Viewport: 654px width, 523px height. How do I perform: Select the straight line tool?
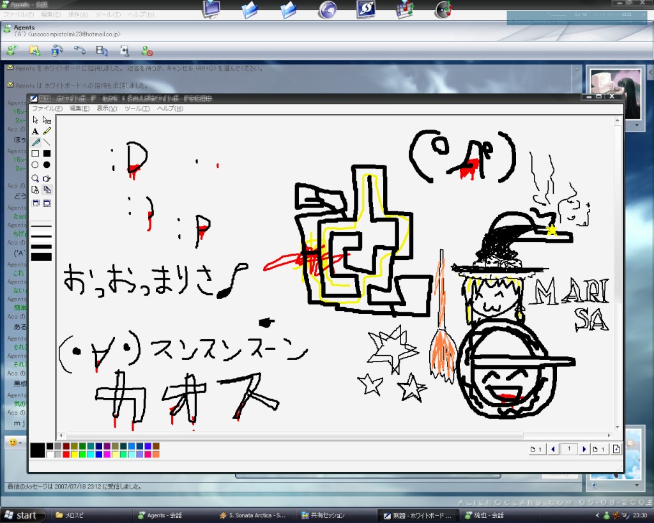47,142
